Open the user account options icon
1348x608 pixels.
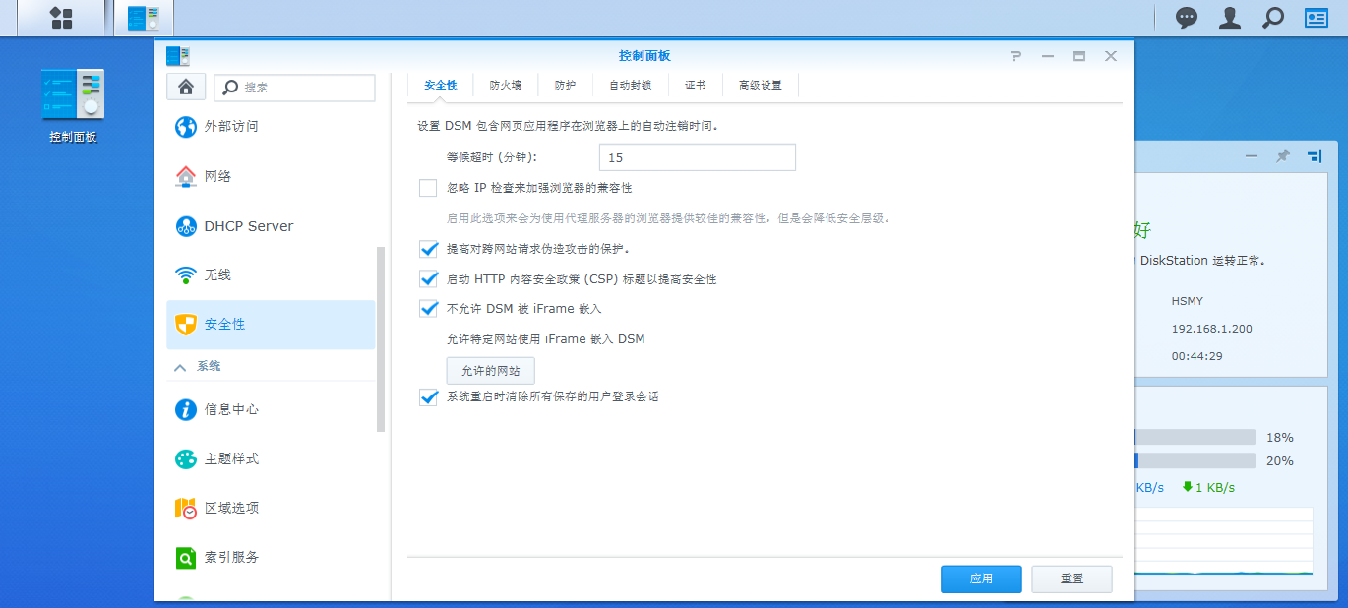click(x=1230, y=18)
